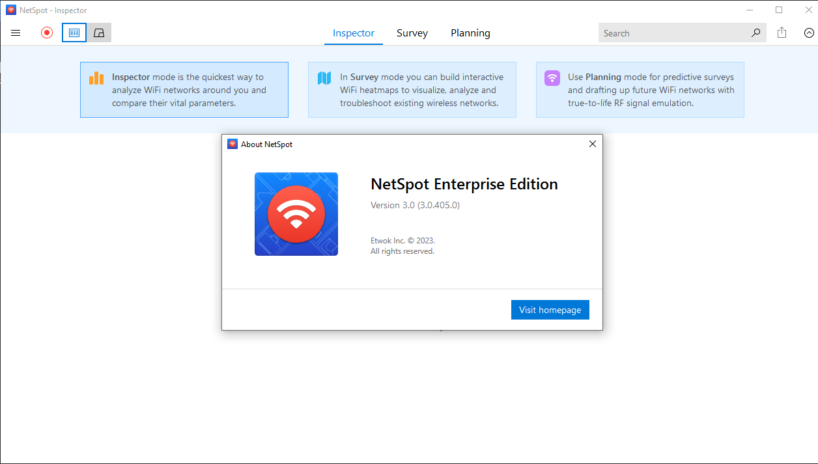Click the purple WiFi Planning icon

tap(552, 78)
